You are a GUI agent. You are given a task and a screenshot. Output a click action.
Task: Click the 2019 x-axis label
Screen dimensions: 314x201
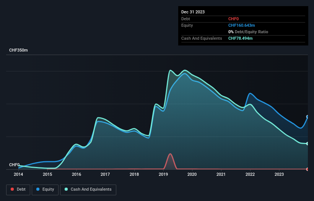(163, 174)
